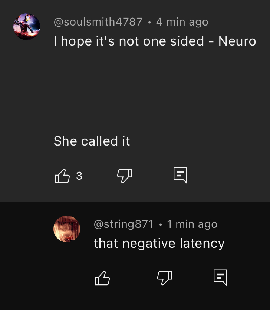The height and width of the screenshot is (310, 270).
Task: Click the word 'Neuro' in the comment
Action: [237, 41]
